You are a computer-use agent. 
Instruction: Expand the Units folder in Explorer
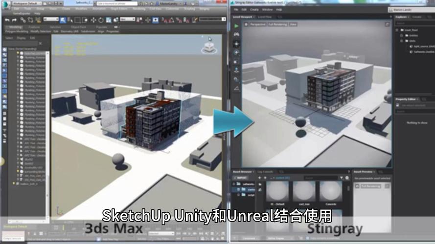pyautogui.click(x=401, y=41)
